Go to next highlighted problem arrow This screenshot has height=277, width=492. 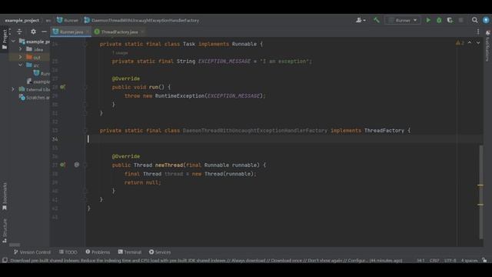[478, 43]
